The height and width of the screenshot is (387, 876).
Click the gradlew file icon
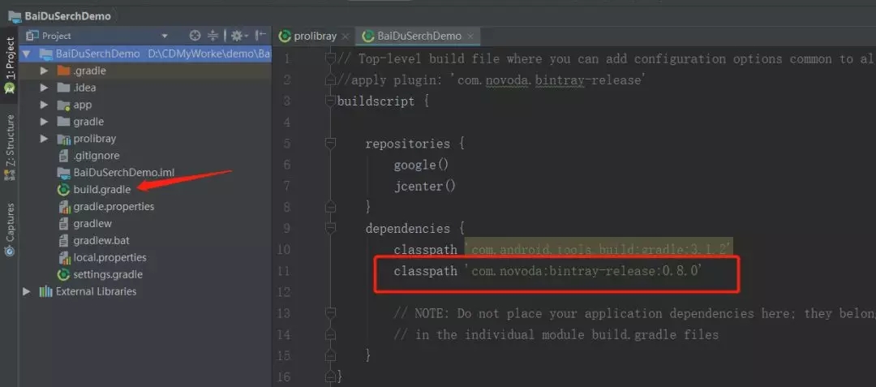point(64,223)
